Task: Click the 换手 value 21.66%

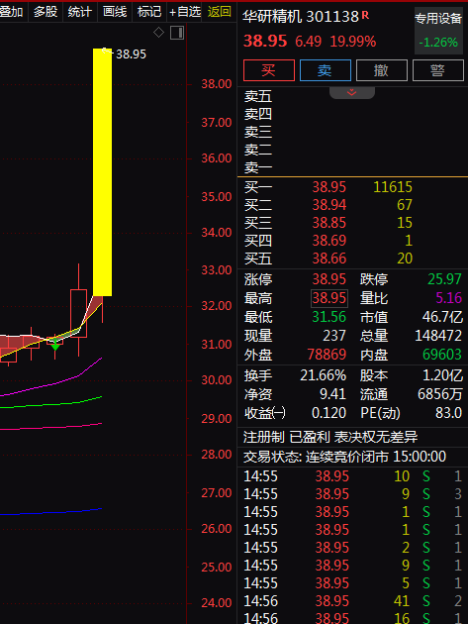Action: tap(323, 375)
